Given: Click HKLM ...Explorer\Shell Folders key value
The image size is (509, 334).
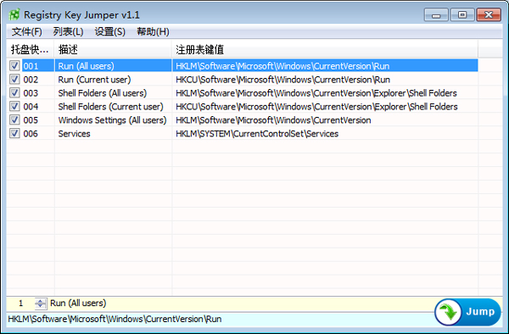Looking at the screenshot, I should 316,93.
